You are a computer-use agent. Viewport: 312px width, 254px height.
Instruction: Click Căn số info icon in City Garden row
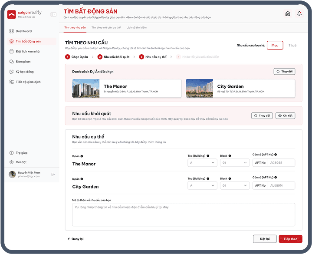276,177
